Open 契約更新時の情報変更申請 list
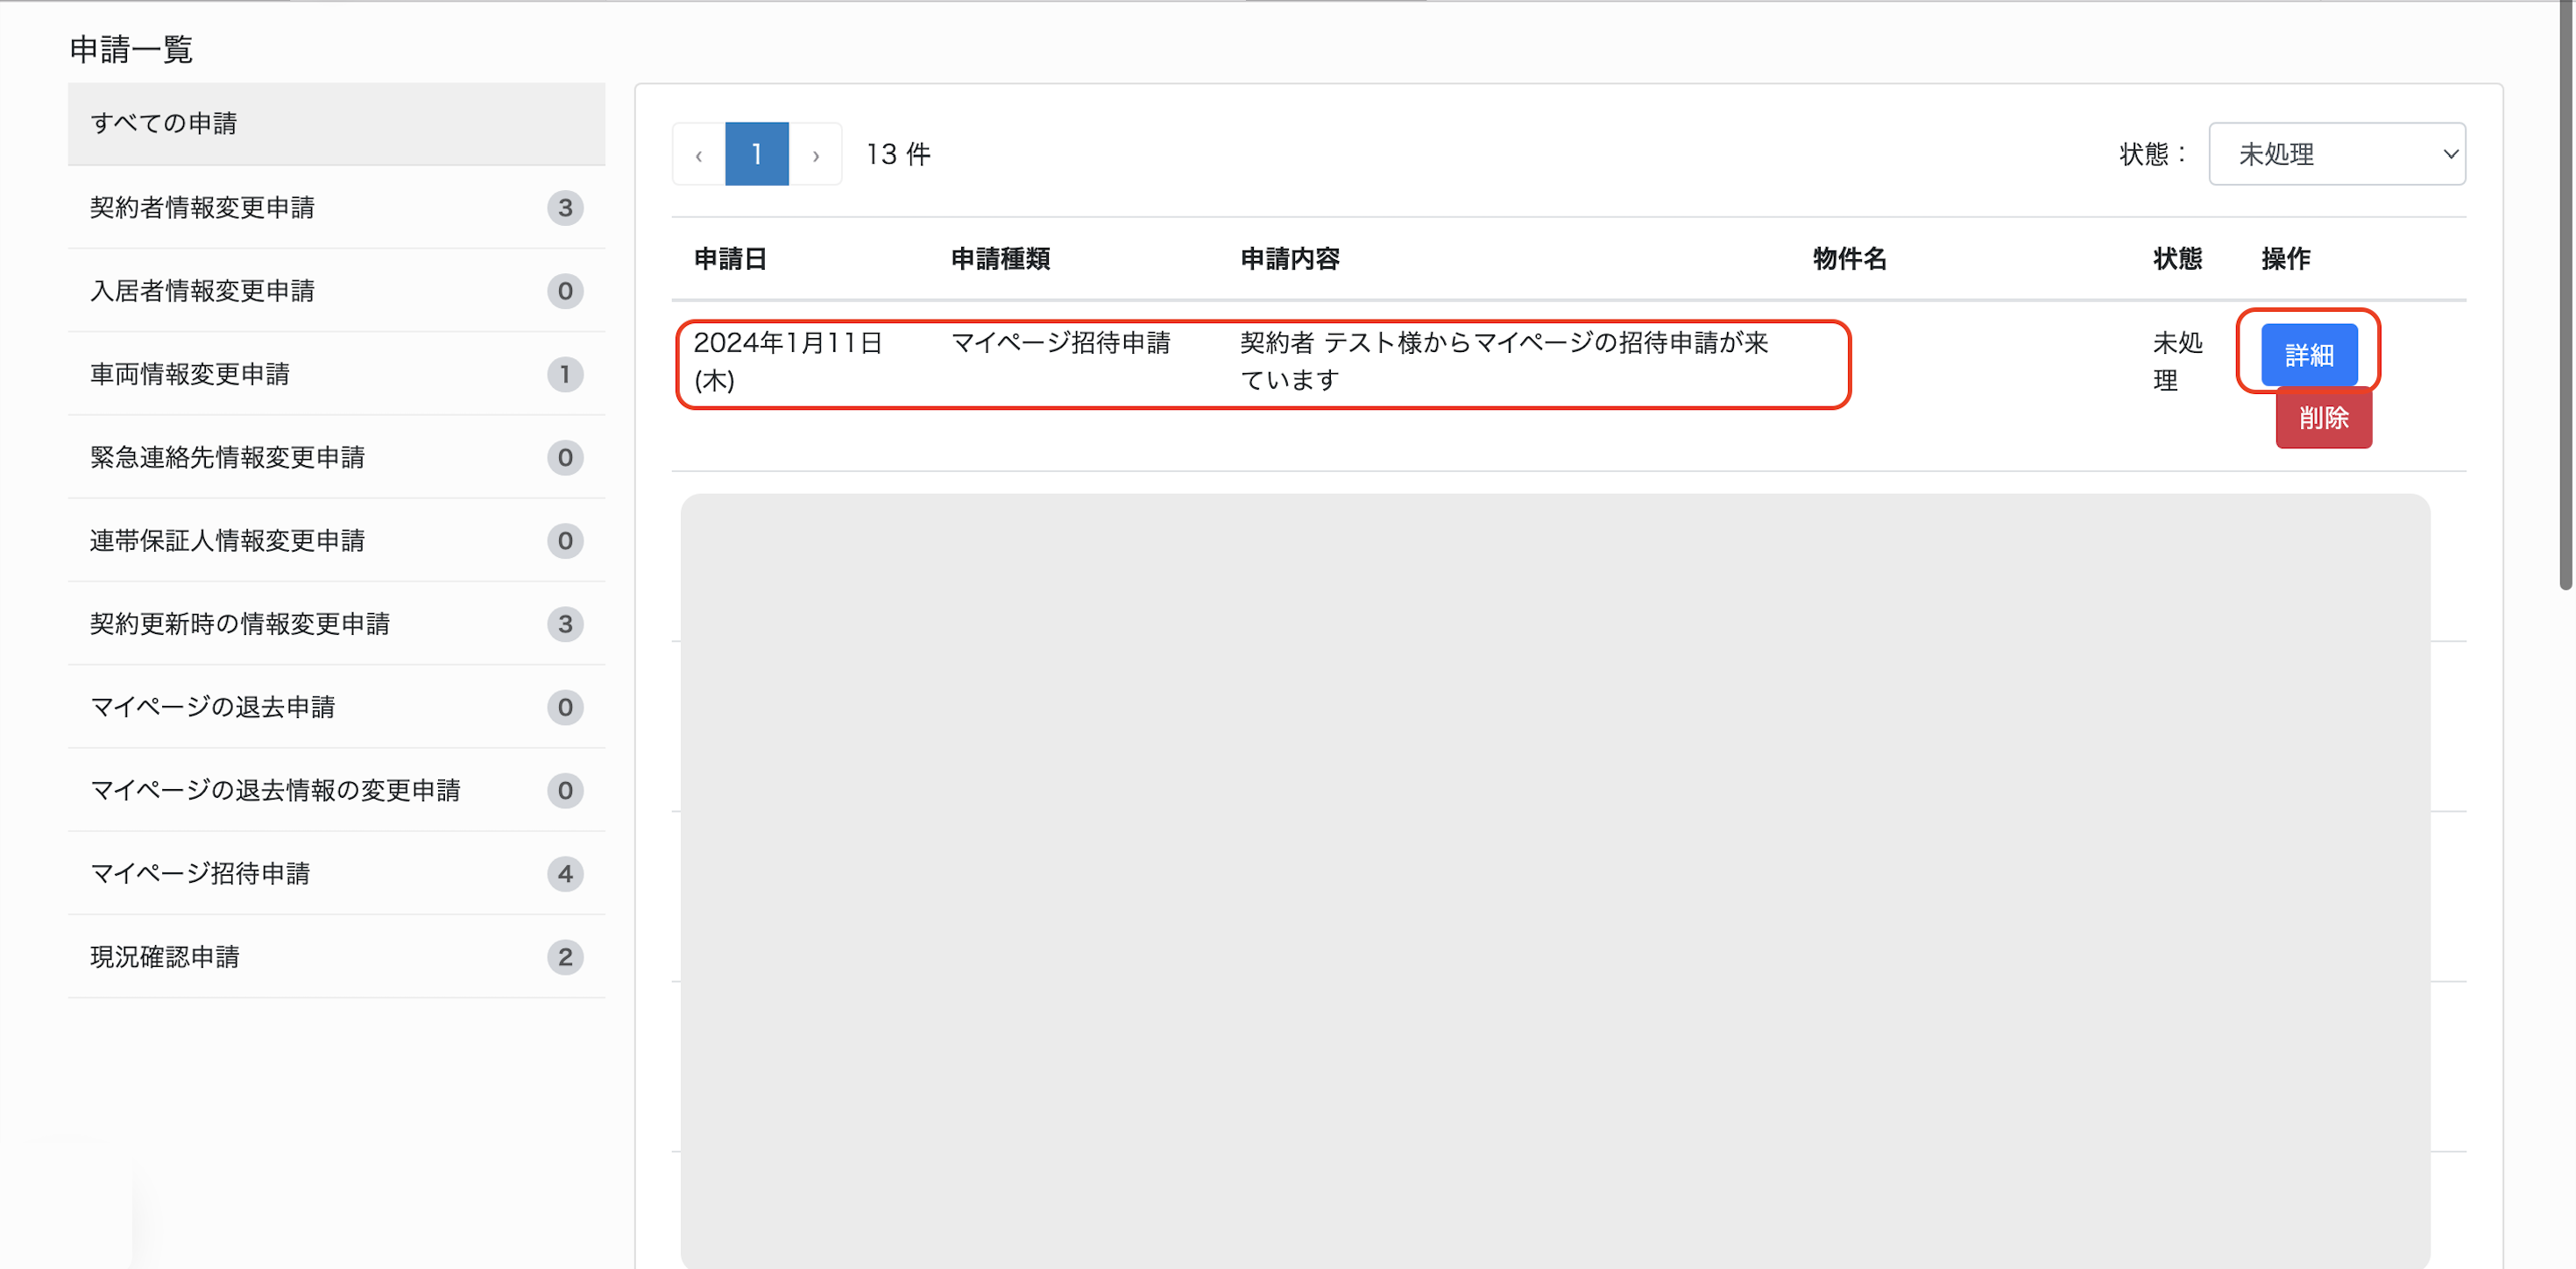 point(336,624)
